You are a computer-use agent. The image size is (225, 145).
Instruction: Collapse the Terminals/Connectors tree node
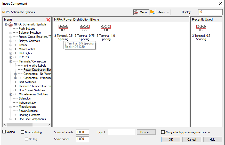click(11, 61)
